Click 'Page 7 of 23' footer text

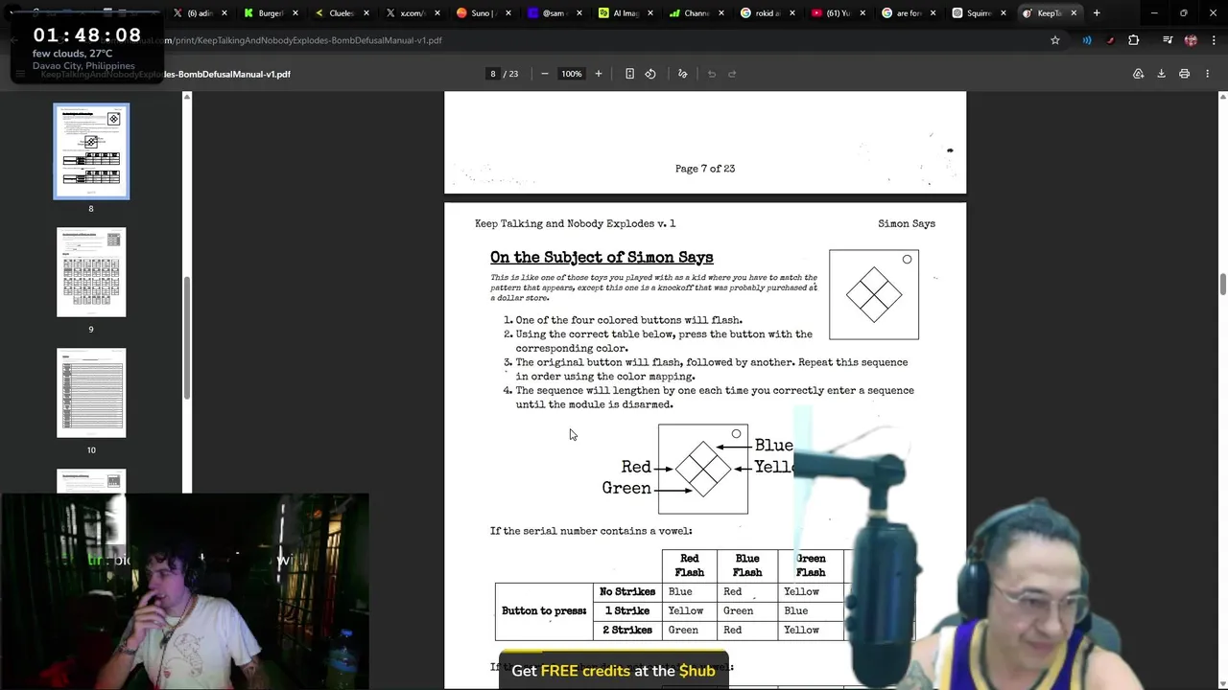coord(705,169)
